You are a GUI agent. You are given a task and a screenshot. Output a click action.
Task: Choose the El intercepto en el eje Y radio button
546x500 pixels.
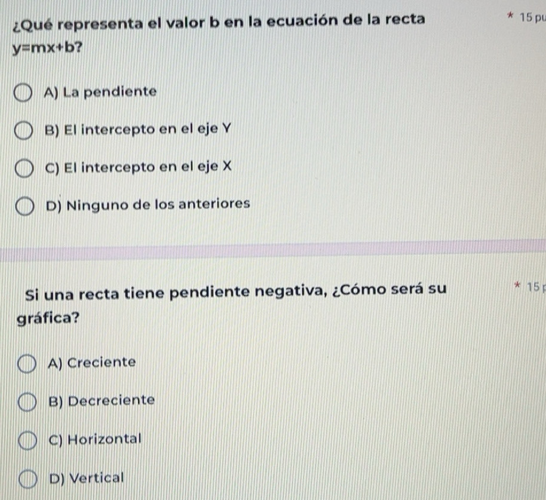coord(24,131)
